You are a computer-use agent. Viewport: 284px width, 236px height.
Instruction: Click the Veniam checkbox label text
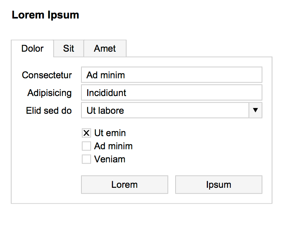(x=110, y=159)
